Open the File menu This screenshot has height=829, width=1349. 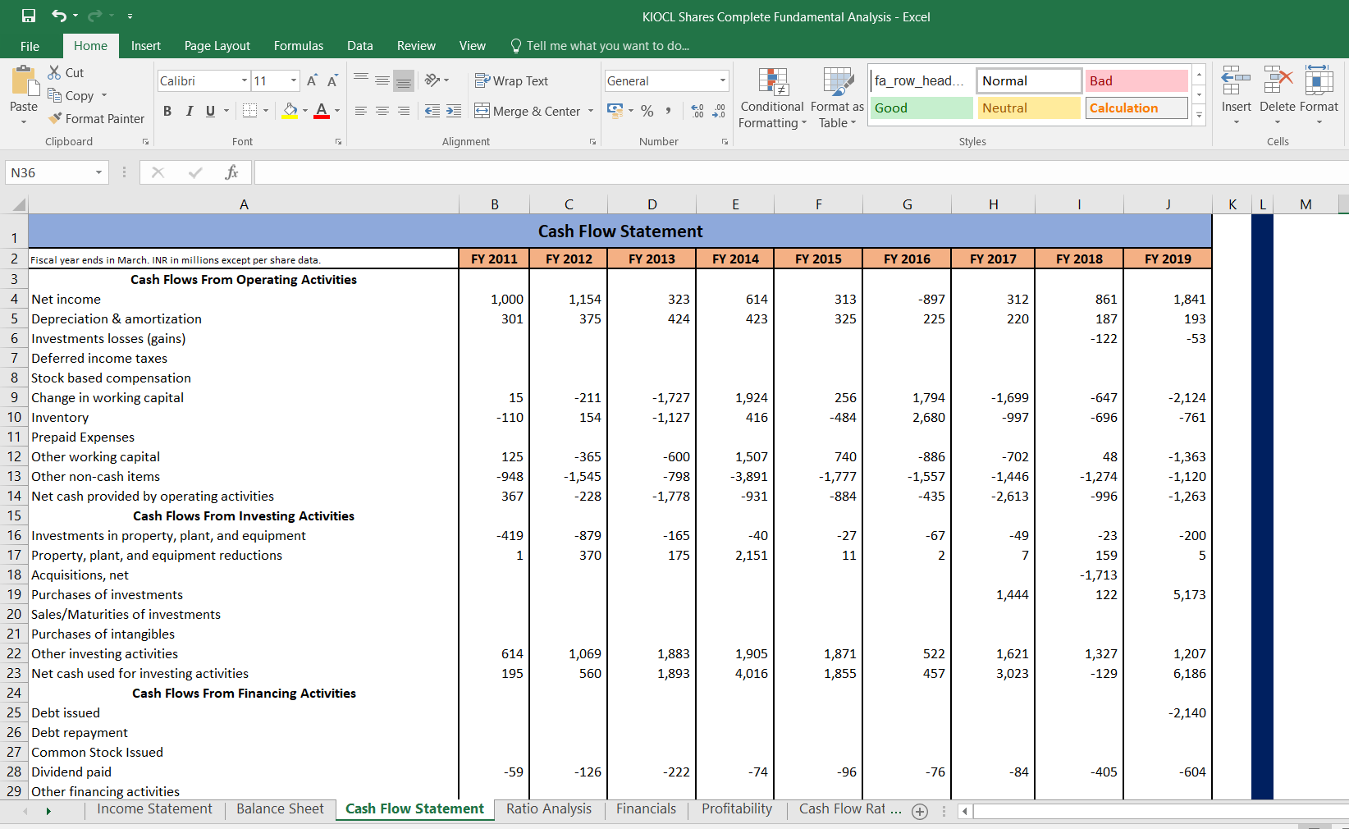click(30, 46)
